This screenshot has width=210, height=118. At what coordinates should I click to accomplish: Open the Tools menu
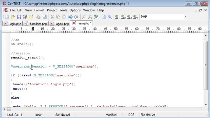tap(63, 10)
